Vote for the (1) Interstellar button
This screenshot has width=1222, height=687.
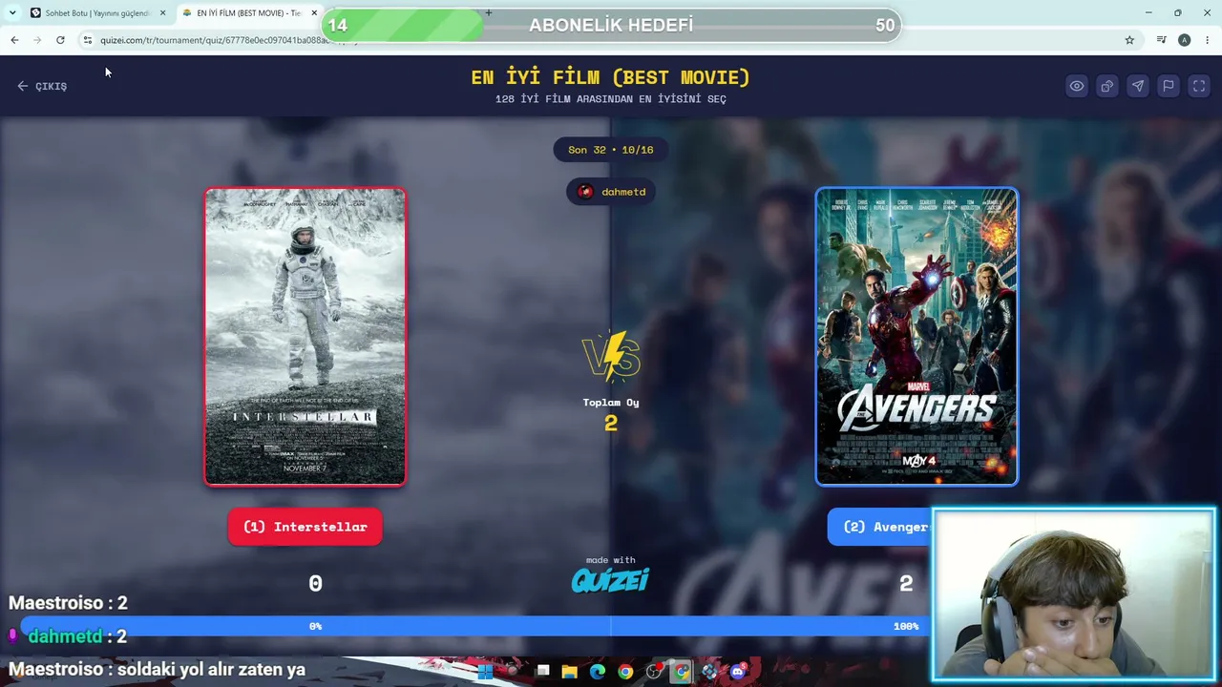pyautogui.click(x=305, y=527)
